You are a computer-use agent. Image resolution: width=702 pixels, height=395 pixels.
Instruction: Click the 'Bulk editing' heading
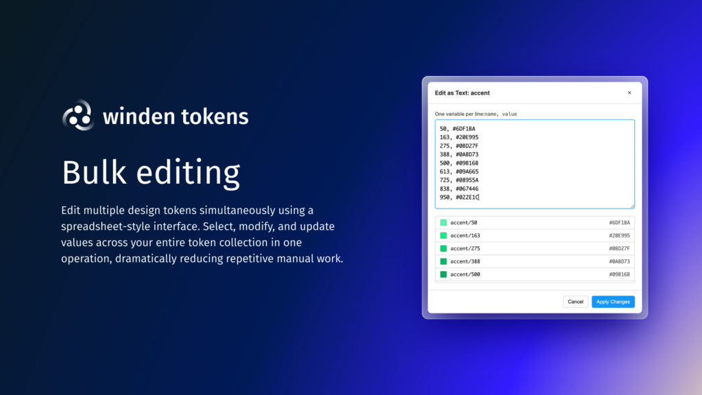point(151,172)
